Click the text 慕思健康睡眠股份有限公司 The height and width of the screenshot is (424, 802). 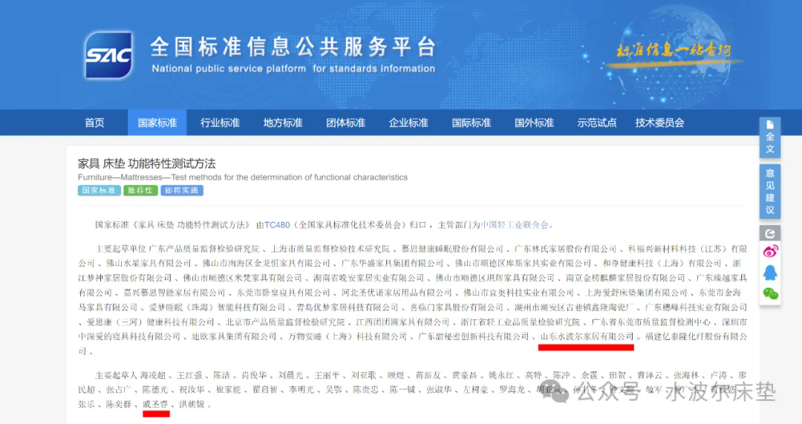point(452,249)
